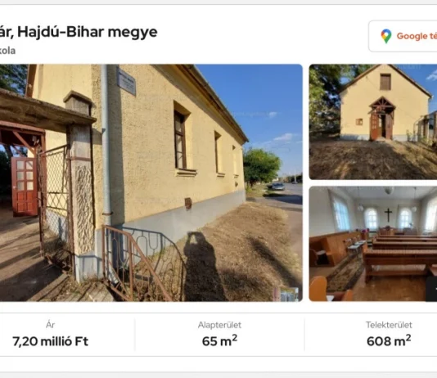This screenshot has height=378, width=437.
Task: Click the red door in the main photo
Action: [x=25, y=186]
